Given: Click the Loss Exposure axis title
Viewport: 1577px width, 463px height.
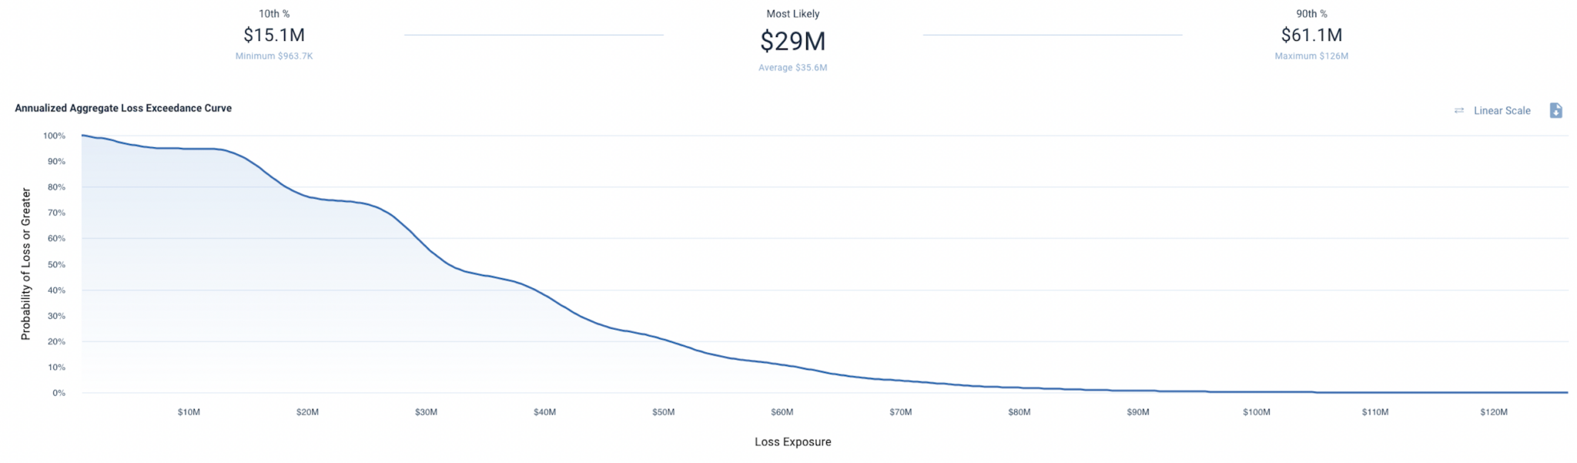Looking at the screenshot, I should pyautogui.click(x=792, y=442).
